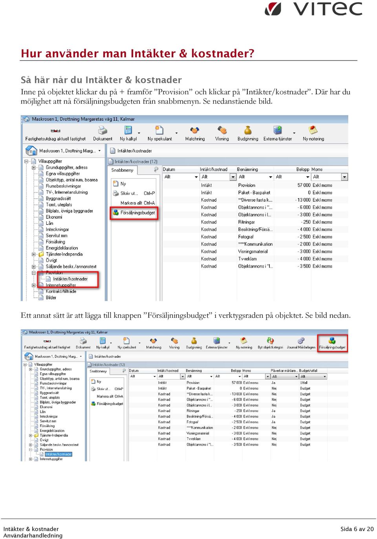Select highlighted Intäkter/kostnader tree item, lower screenshot

coord(59,454)
